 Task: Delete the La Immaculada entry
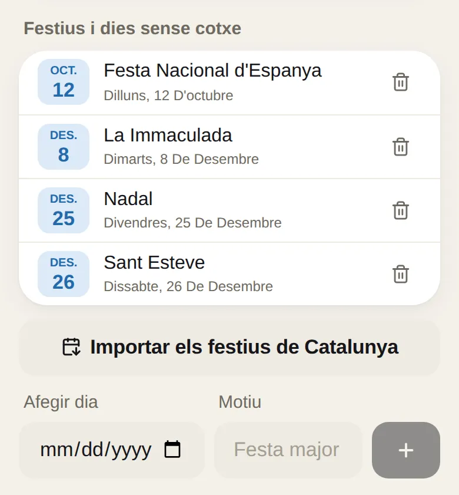click(401, 147)
